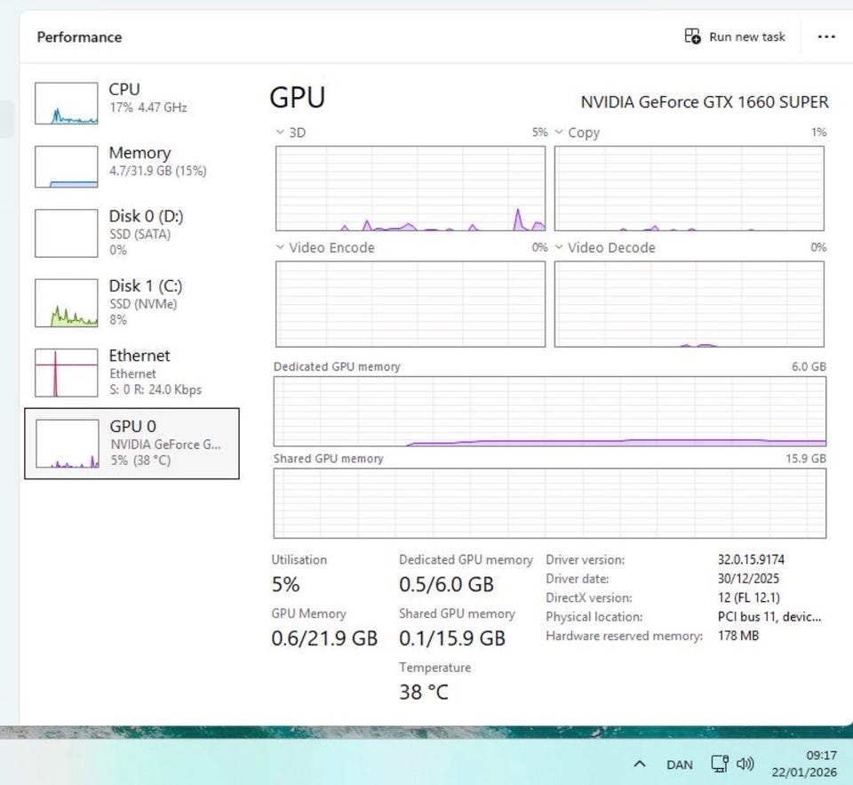The image size is (853, 785).
Task: Select the Ethernet performance entry
Action: coord(132,372)
